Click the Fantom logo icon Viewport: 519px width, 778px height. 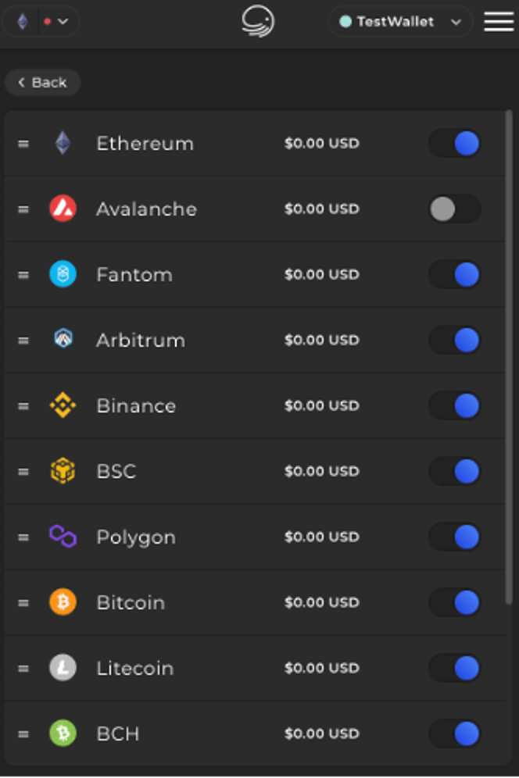click(x=63, y=275)
